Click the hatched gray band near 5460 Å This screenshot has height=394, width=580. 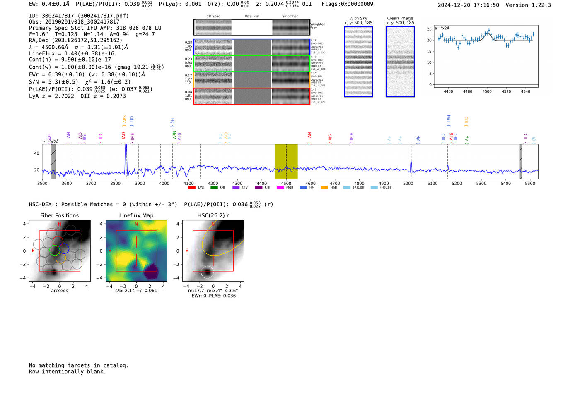521,162
